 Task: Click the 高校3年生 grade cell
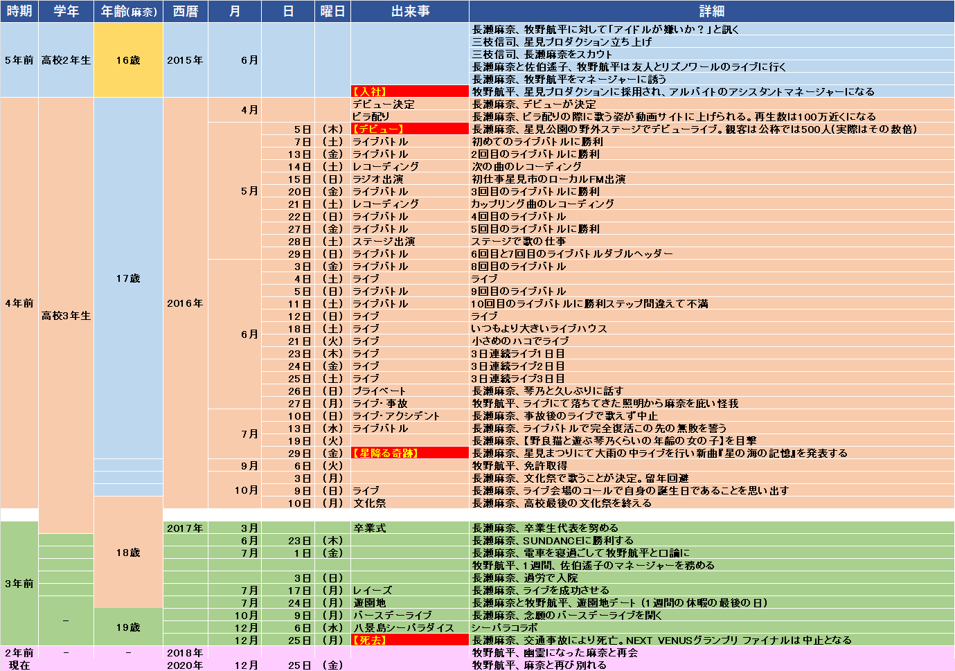66,315
